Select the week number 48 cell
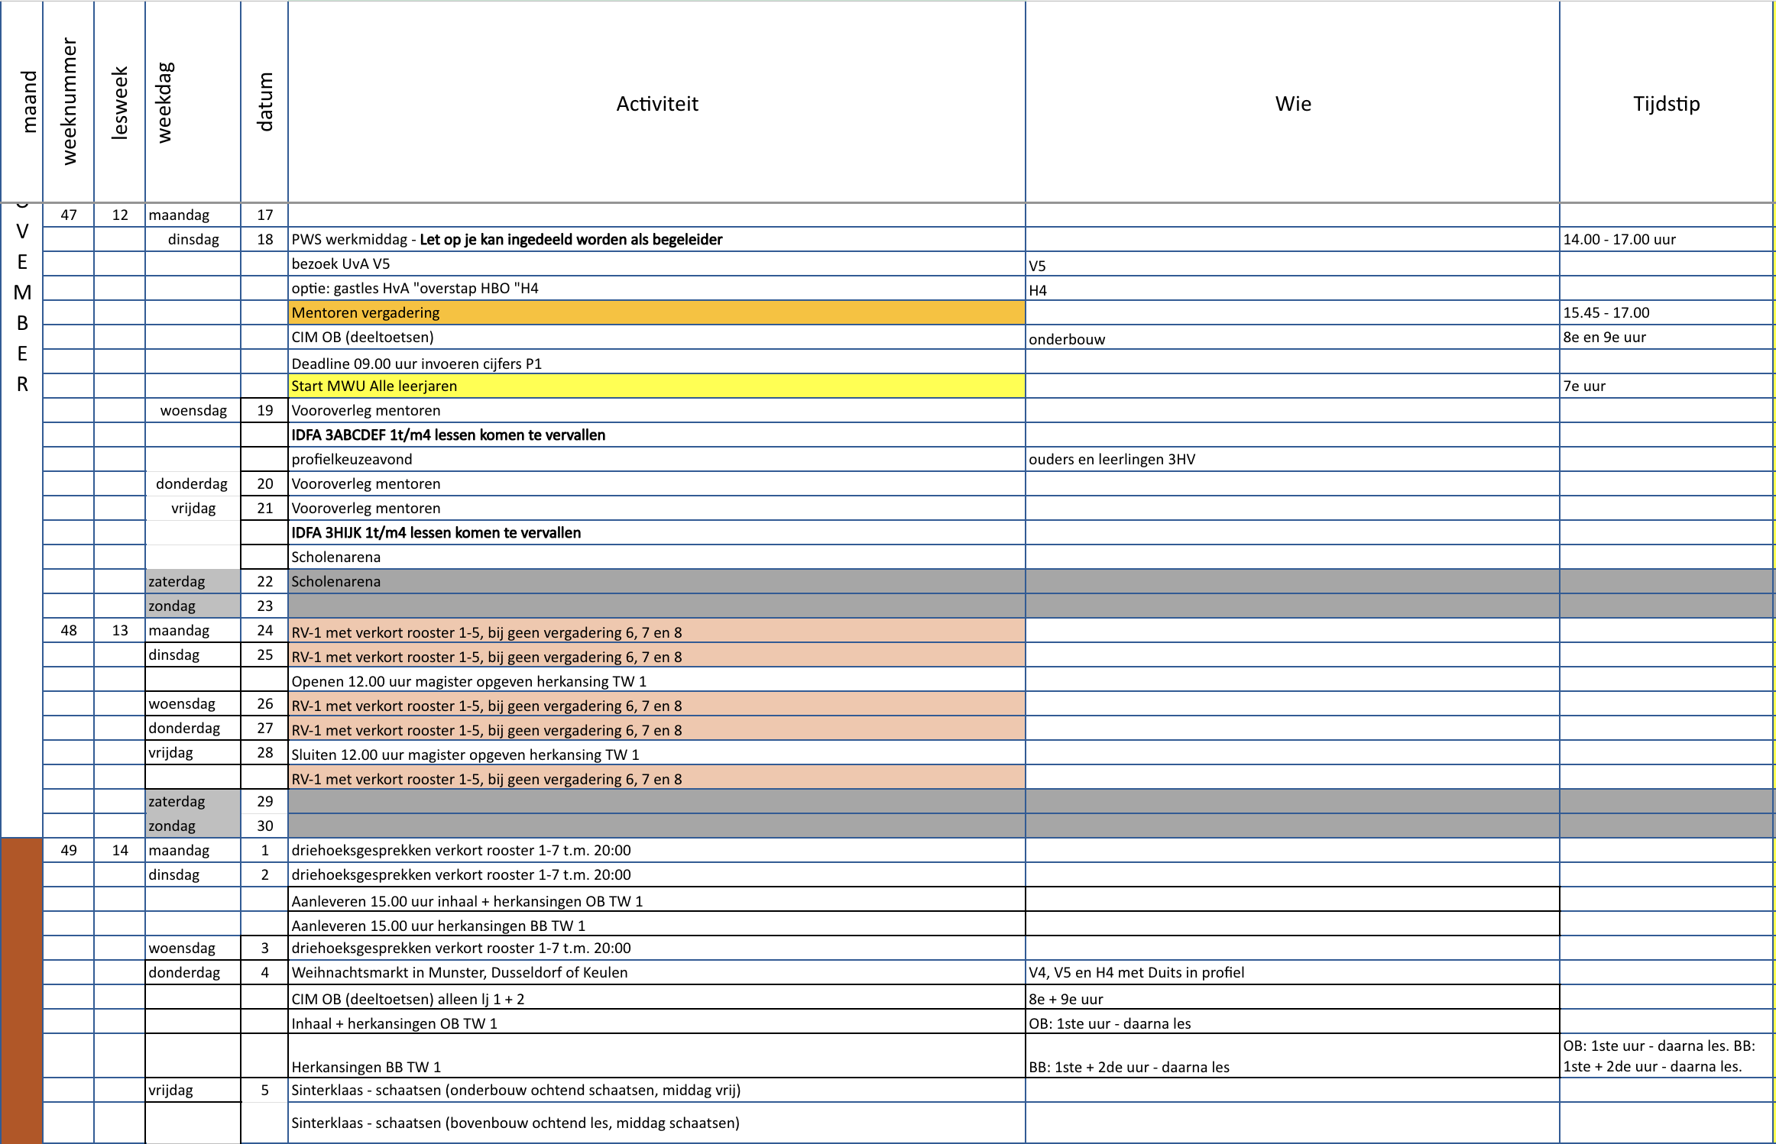The image size is (1776, 1144). coord(69,630)
